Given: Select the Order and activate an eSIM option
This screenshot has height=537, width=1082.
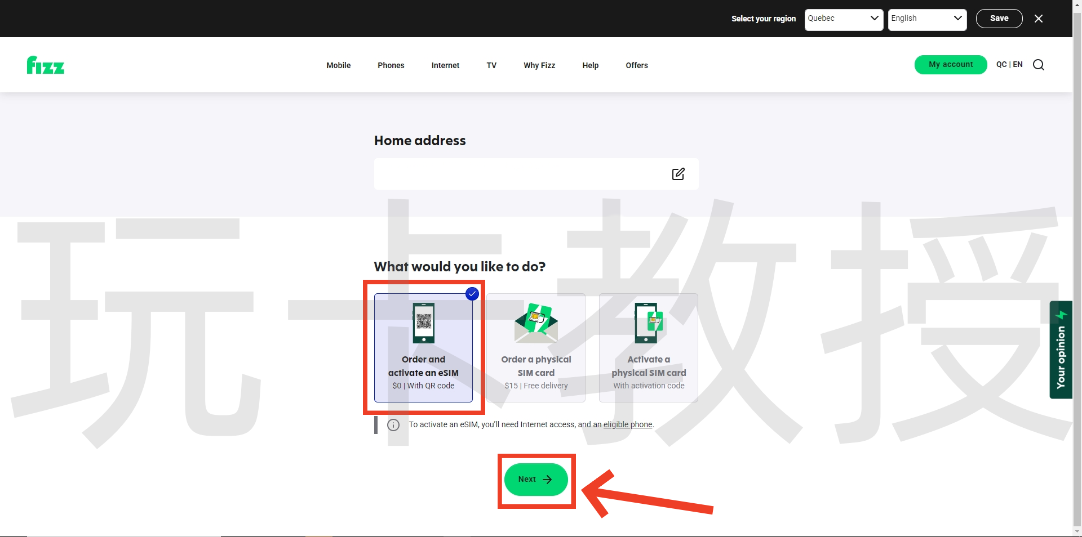Looking at the screenshot, I should (x=423, y=348).
